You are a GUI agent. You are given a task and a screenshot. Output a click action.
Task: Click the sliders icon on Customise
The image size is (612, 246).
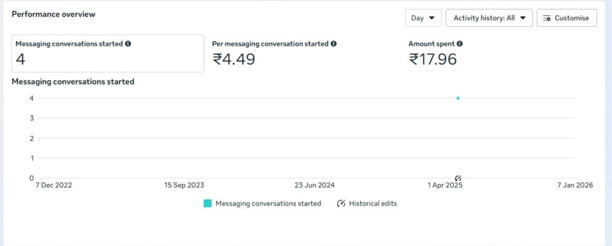click(547, 18)
